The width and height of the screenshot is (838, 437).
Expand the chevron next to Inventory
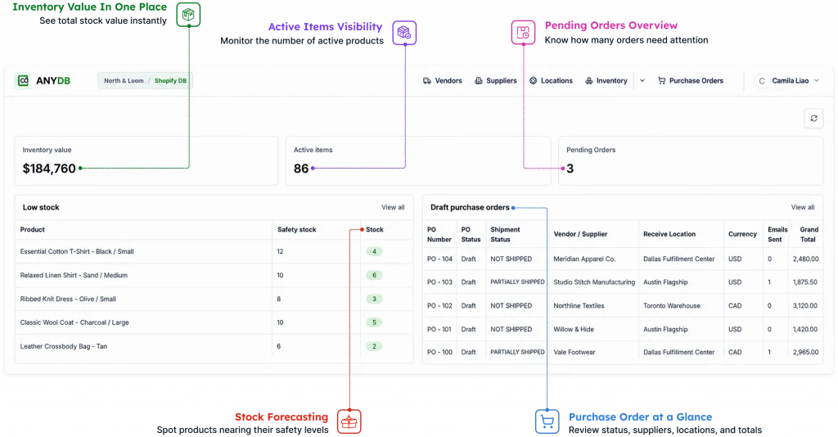(642, 81)
